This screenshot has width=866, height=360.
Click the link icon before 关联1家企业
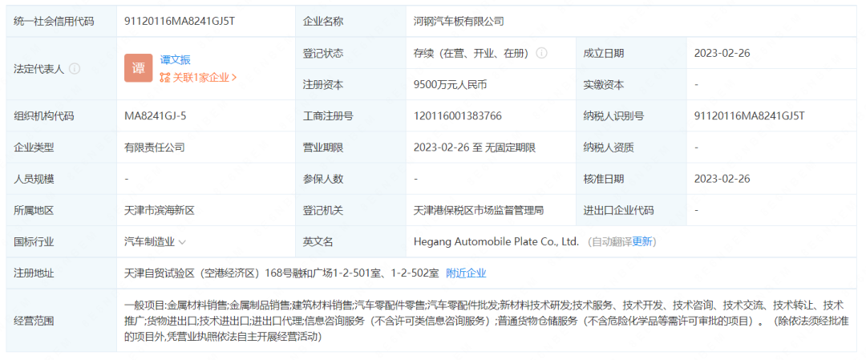tap(164, 78)
